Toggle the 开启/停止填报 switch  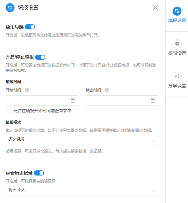40,57
